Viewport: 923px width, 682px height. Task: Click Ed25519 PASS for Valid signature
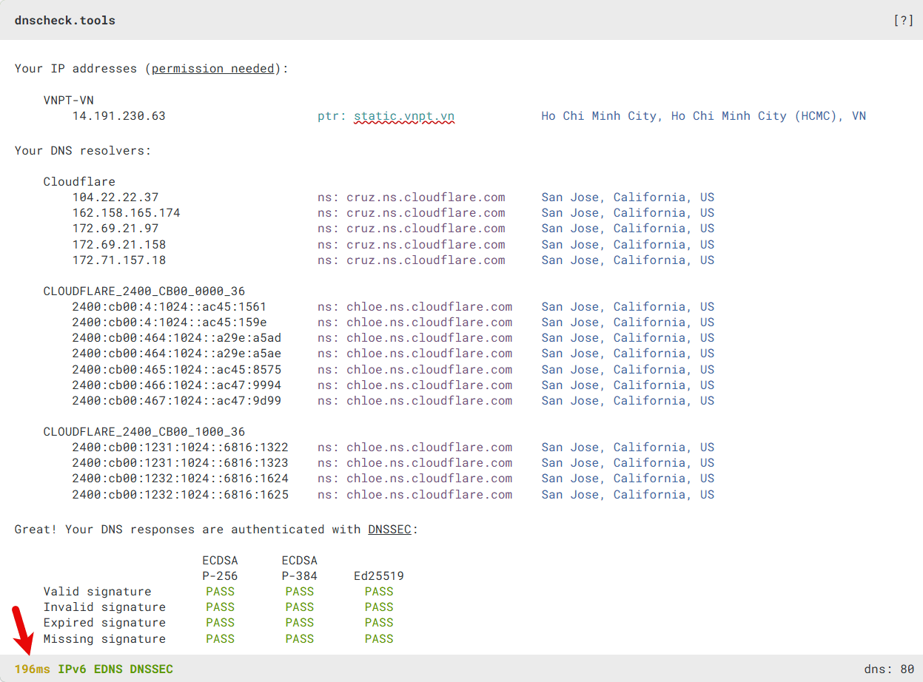(x=379, y=592)
